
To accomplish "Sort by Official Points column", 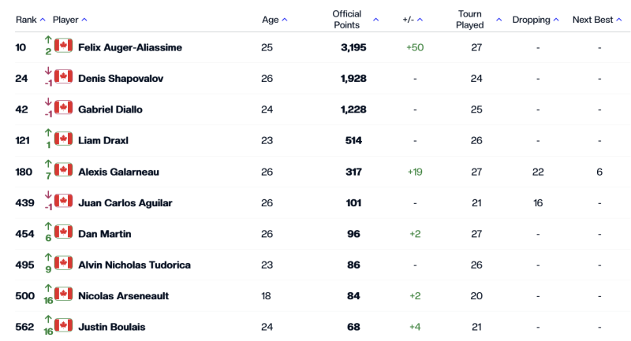I will click(x=355, y=20).
